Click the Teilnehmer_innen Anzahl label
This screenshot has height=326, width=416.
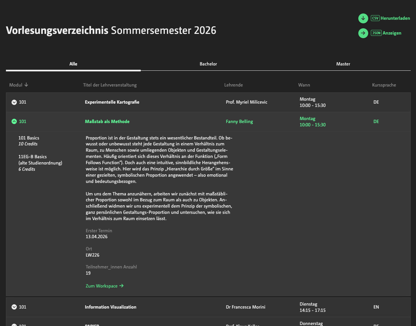click(x=111, y=267)
